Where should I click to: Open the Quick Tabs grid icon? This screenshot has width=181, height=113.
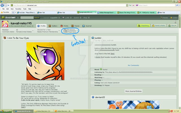pos(13,12)
